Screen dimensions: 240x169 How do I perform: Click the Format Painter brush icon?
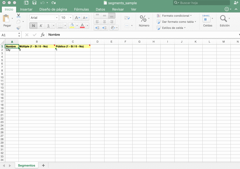pos(19,28)
